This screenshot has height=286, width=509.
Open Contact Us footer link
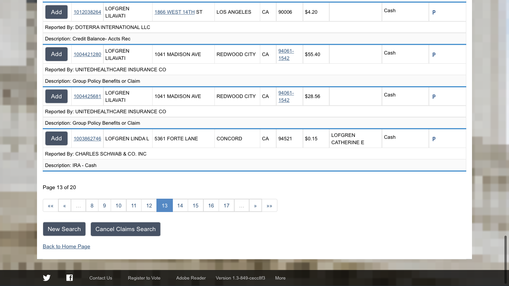[x=101, y=278]
